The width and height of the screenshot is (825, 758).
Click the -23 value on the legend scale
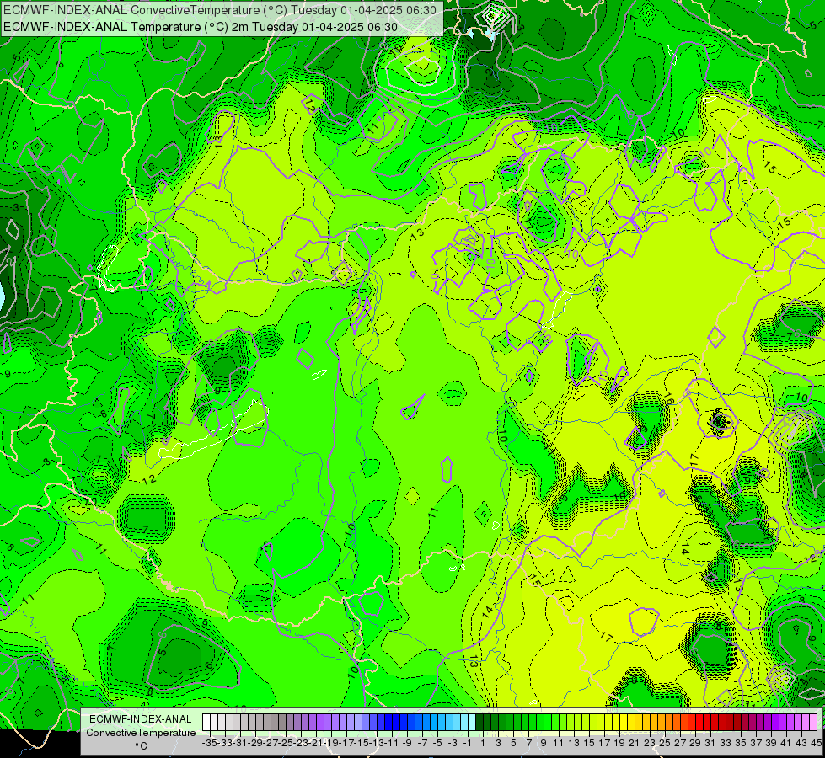point(301,744)
